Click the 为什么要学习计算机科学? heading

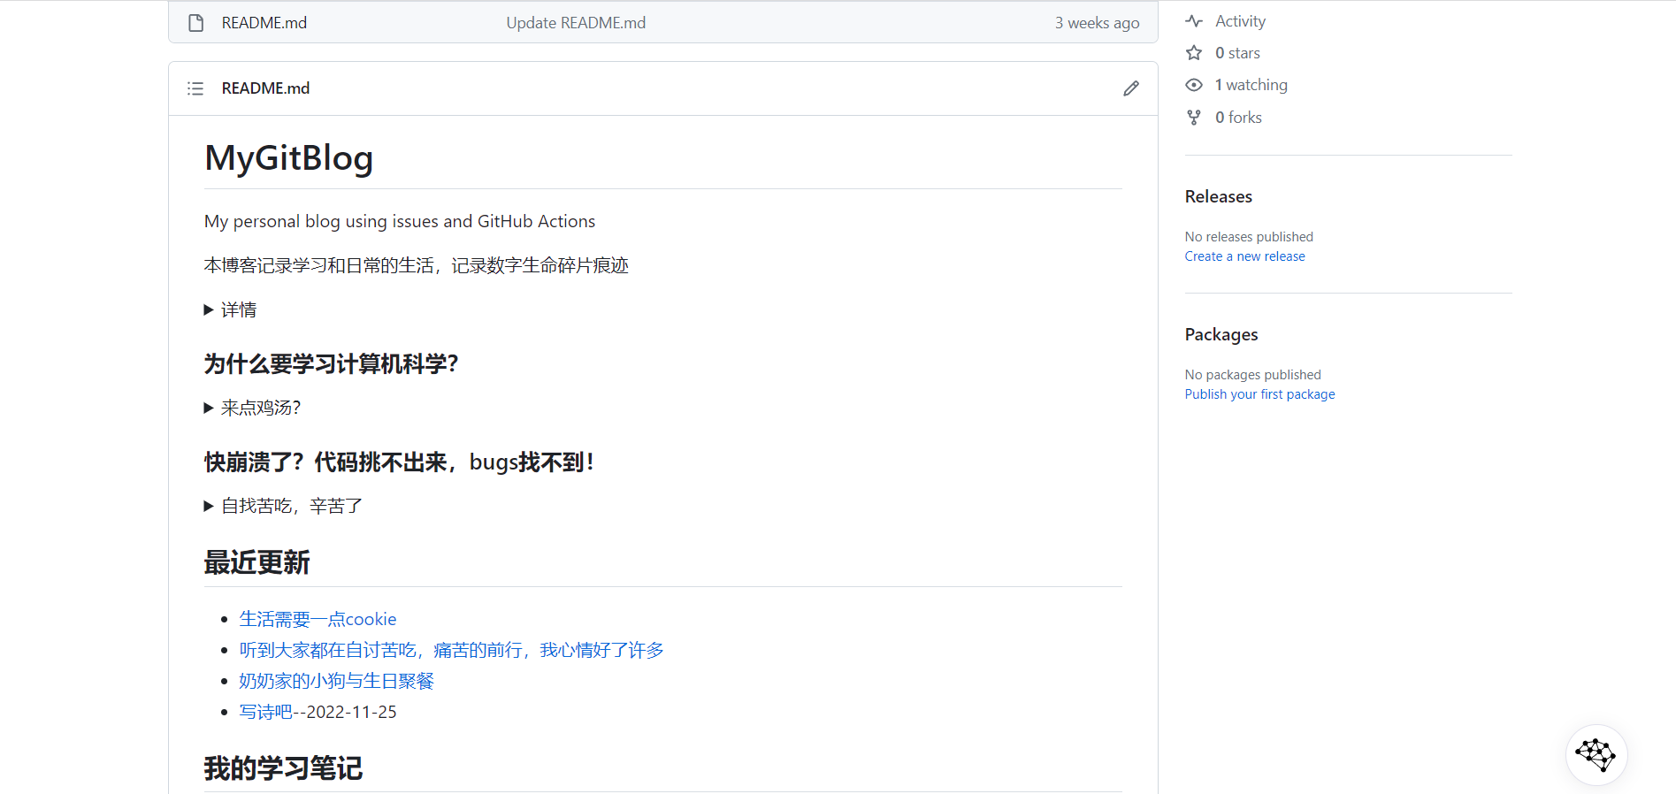click(332, 363)
